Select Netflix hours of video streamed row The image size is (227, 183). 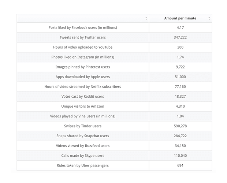point(83,87)
